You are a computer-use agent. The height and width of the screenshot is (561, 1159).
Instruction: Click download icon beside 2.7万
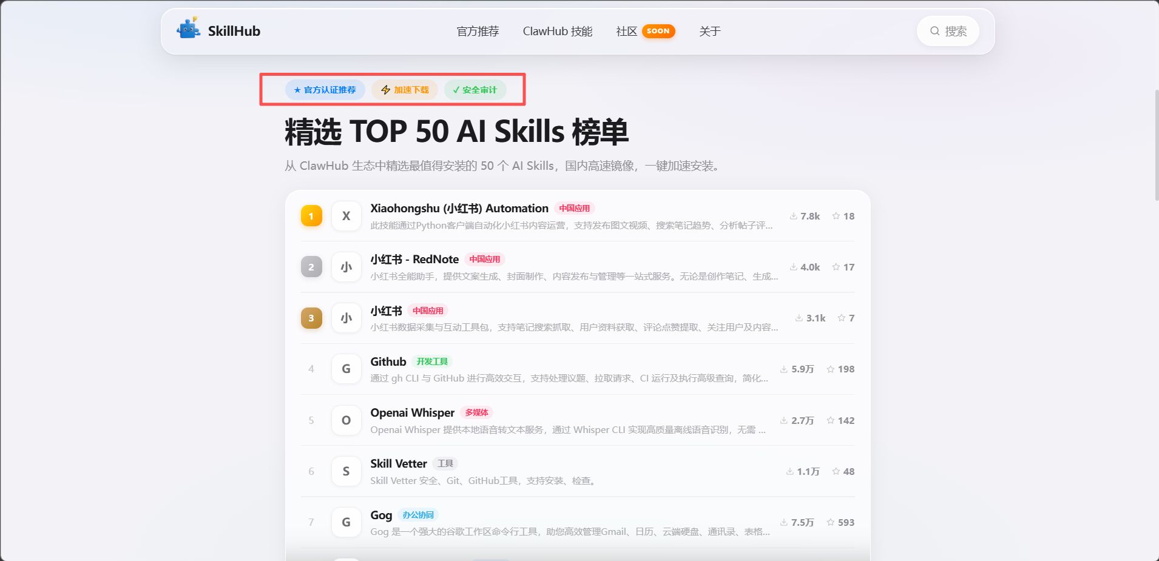(784, 420)
